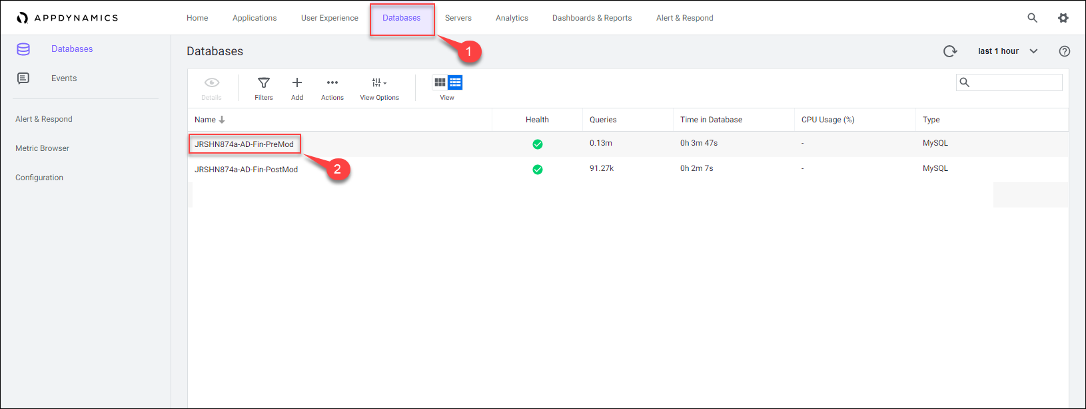This screenshot has width=1086, height=409.
Task: Open the settings gear icon
Action: [x=1063, y=18]
